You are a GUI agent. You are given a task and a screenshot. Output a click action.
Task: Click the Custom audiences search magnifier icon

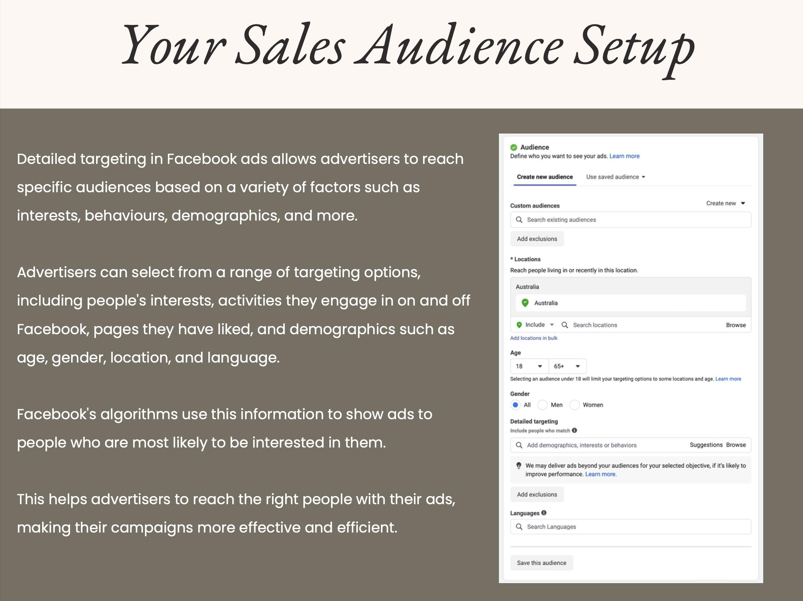click(x=519, y=220)
